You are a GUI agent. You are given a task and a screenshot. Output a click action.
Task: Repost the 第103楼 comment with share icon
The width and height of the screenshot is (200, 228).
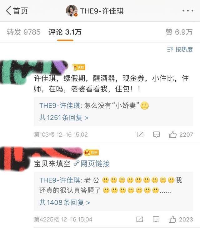[x=140, y=134]
